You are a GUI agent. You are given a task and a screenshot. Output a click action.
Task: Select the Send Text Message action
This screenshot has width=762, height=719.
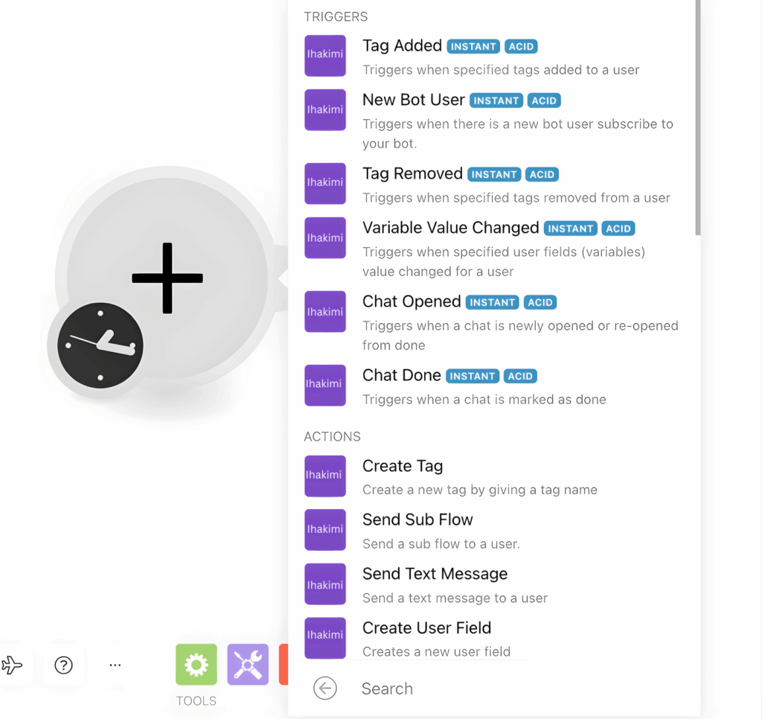pos(435,575)
